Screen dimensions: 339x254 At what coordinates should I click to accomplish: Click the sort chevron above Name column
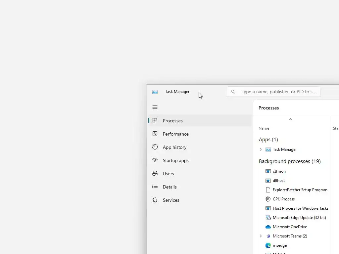pos(290,119)
